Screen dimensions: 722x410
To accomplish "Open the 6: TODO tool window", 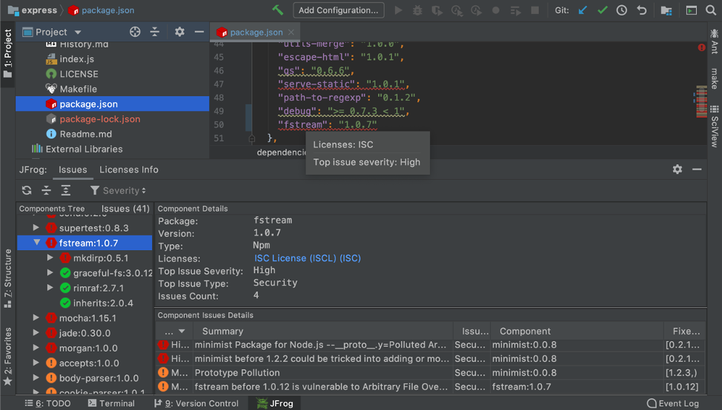I will tap(47, 403).
